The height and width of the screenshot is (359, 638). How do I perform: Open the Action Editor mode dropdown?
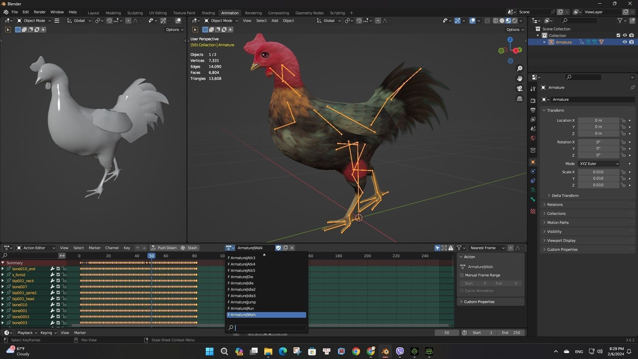coord(36,248)
